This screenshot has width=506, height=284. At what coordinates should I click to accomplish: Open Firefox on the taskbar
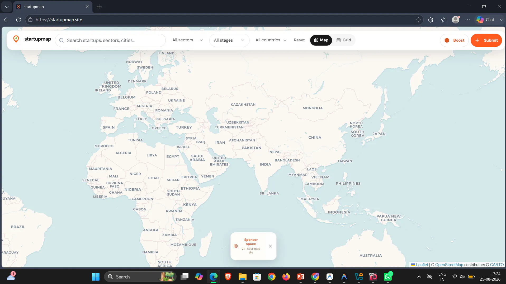point(286,277)
